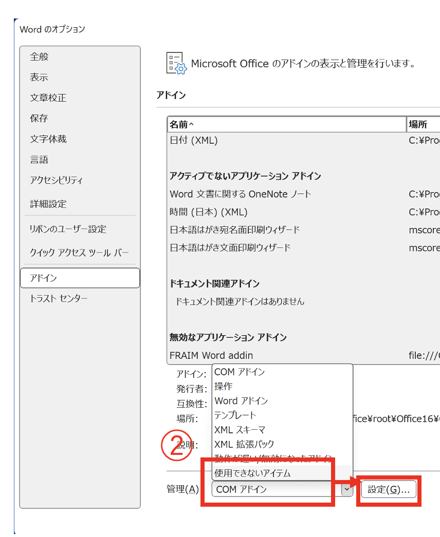Click the 設定(G)... button
Screen dimensions: 440x537
point(389,490)
